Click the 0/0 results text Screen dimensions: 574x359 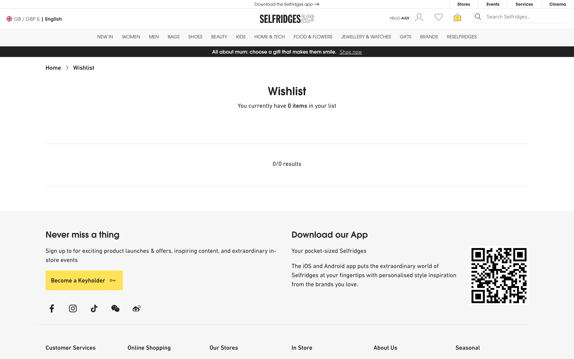[287, 164]
